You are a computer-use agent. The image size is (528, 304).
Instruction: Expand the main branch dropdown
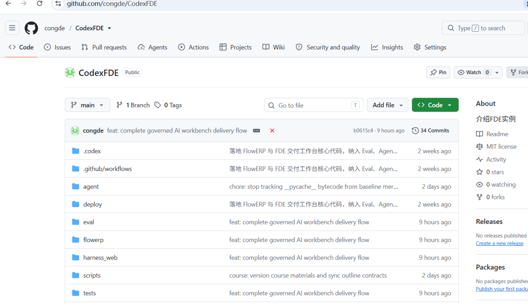(88, 105)
